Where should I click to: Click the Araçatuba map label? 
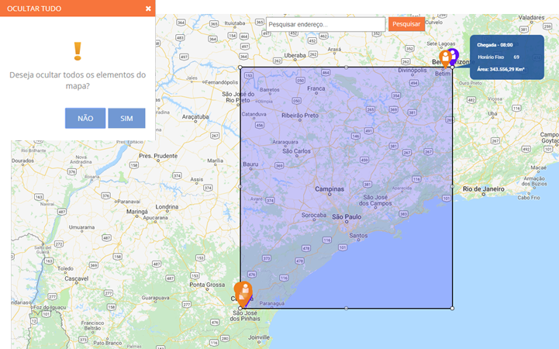(195, 117)
